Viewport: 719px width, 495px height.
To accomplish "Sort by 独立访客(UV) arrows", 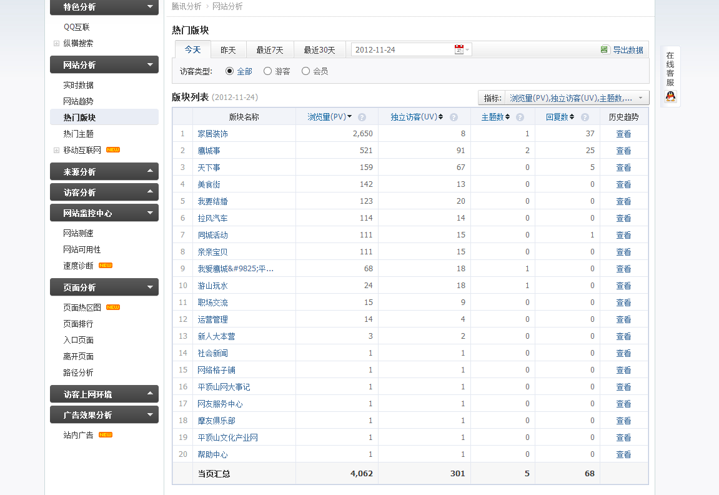I will click(440, 117).
